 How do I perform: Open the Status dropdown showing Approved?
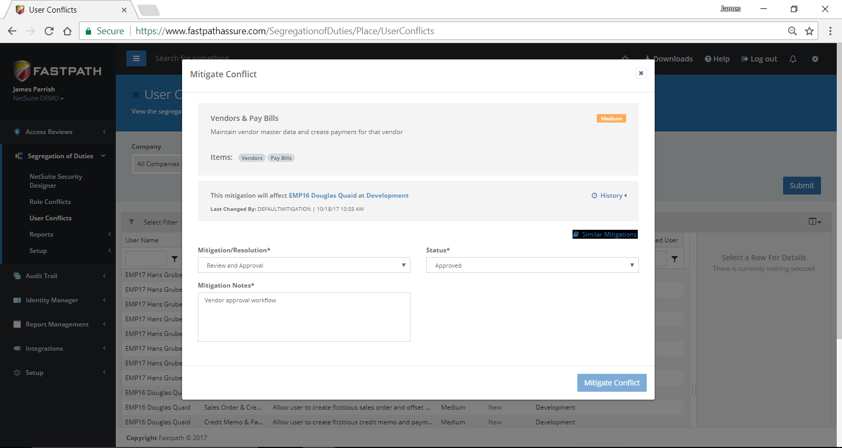click(532, 265)
